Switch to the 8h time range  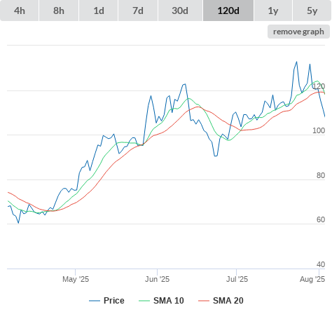59,11
